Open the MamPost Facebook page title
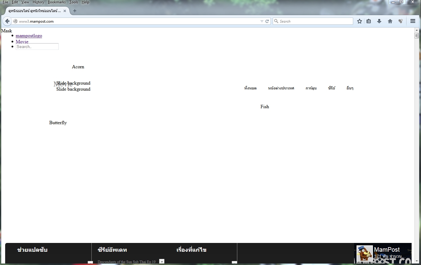Viewport: 421px width, 265px height. point(387,250)
